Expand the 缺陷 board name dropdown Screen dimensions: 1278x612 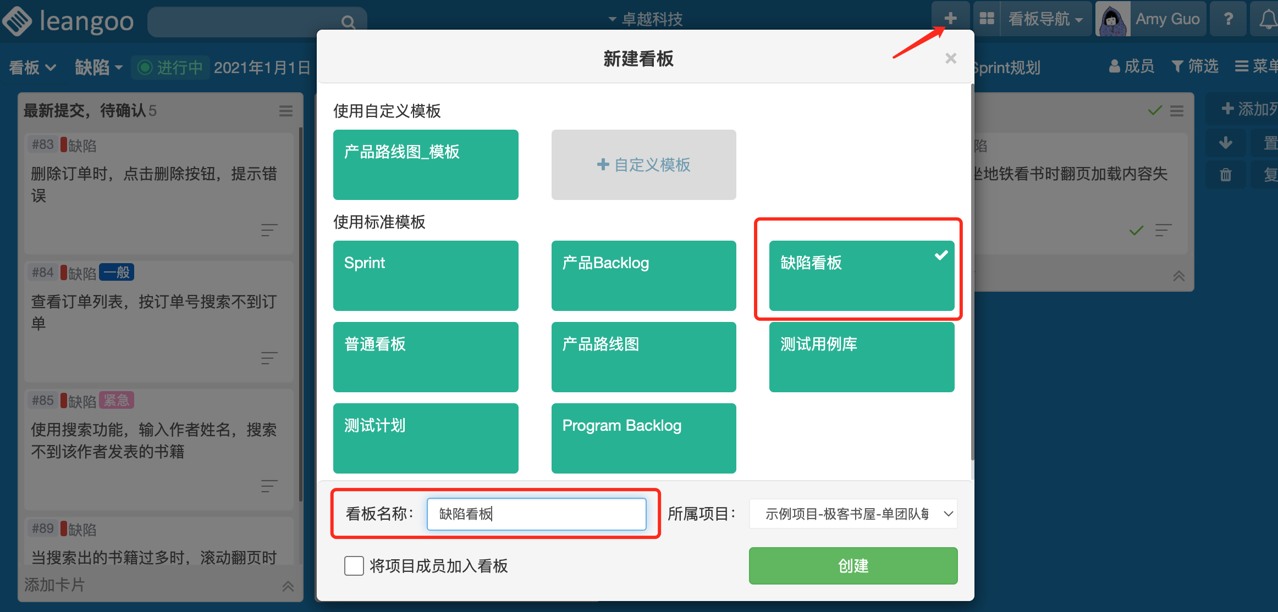click(99, 68)
